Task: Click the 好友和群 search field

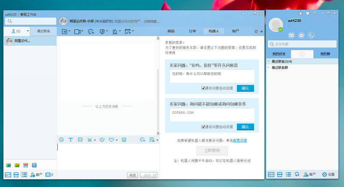Action: (302, 44)
